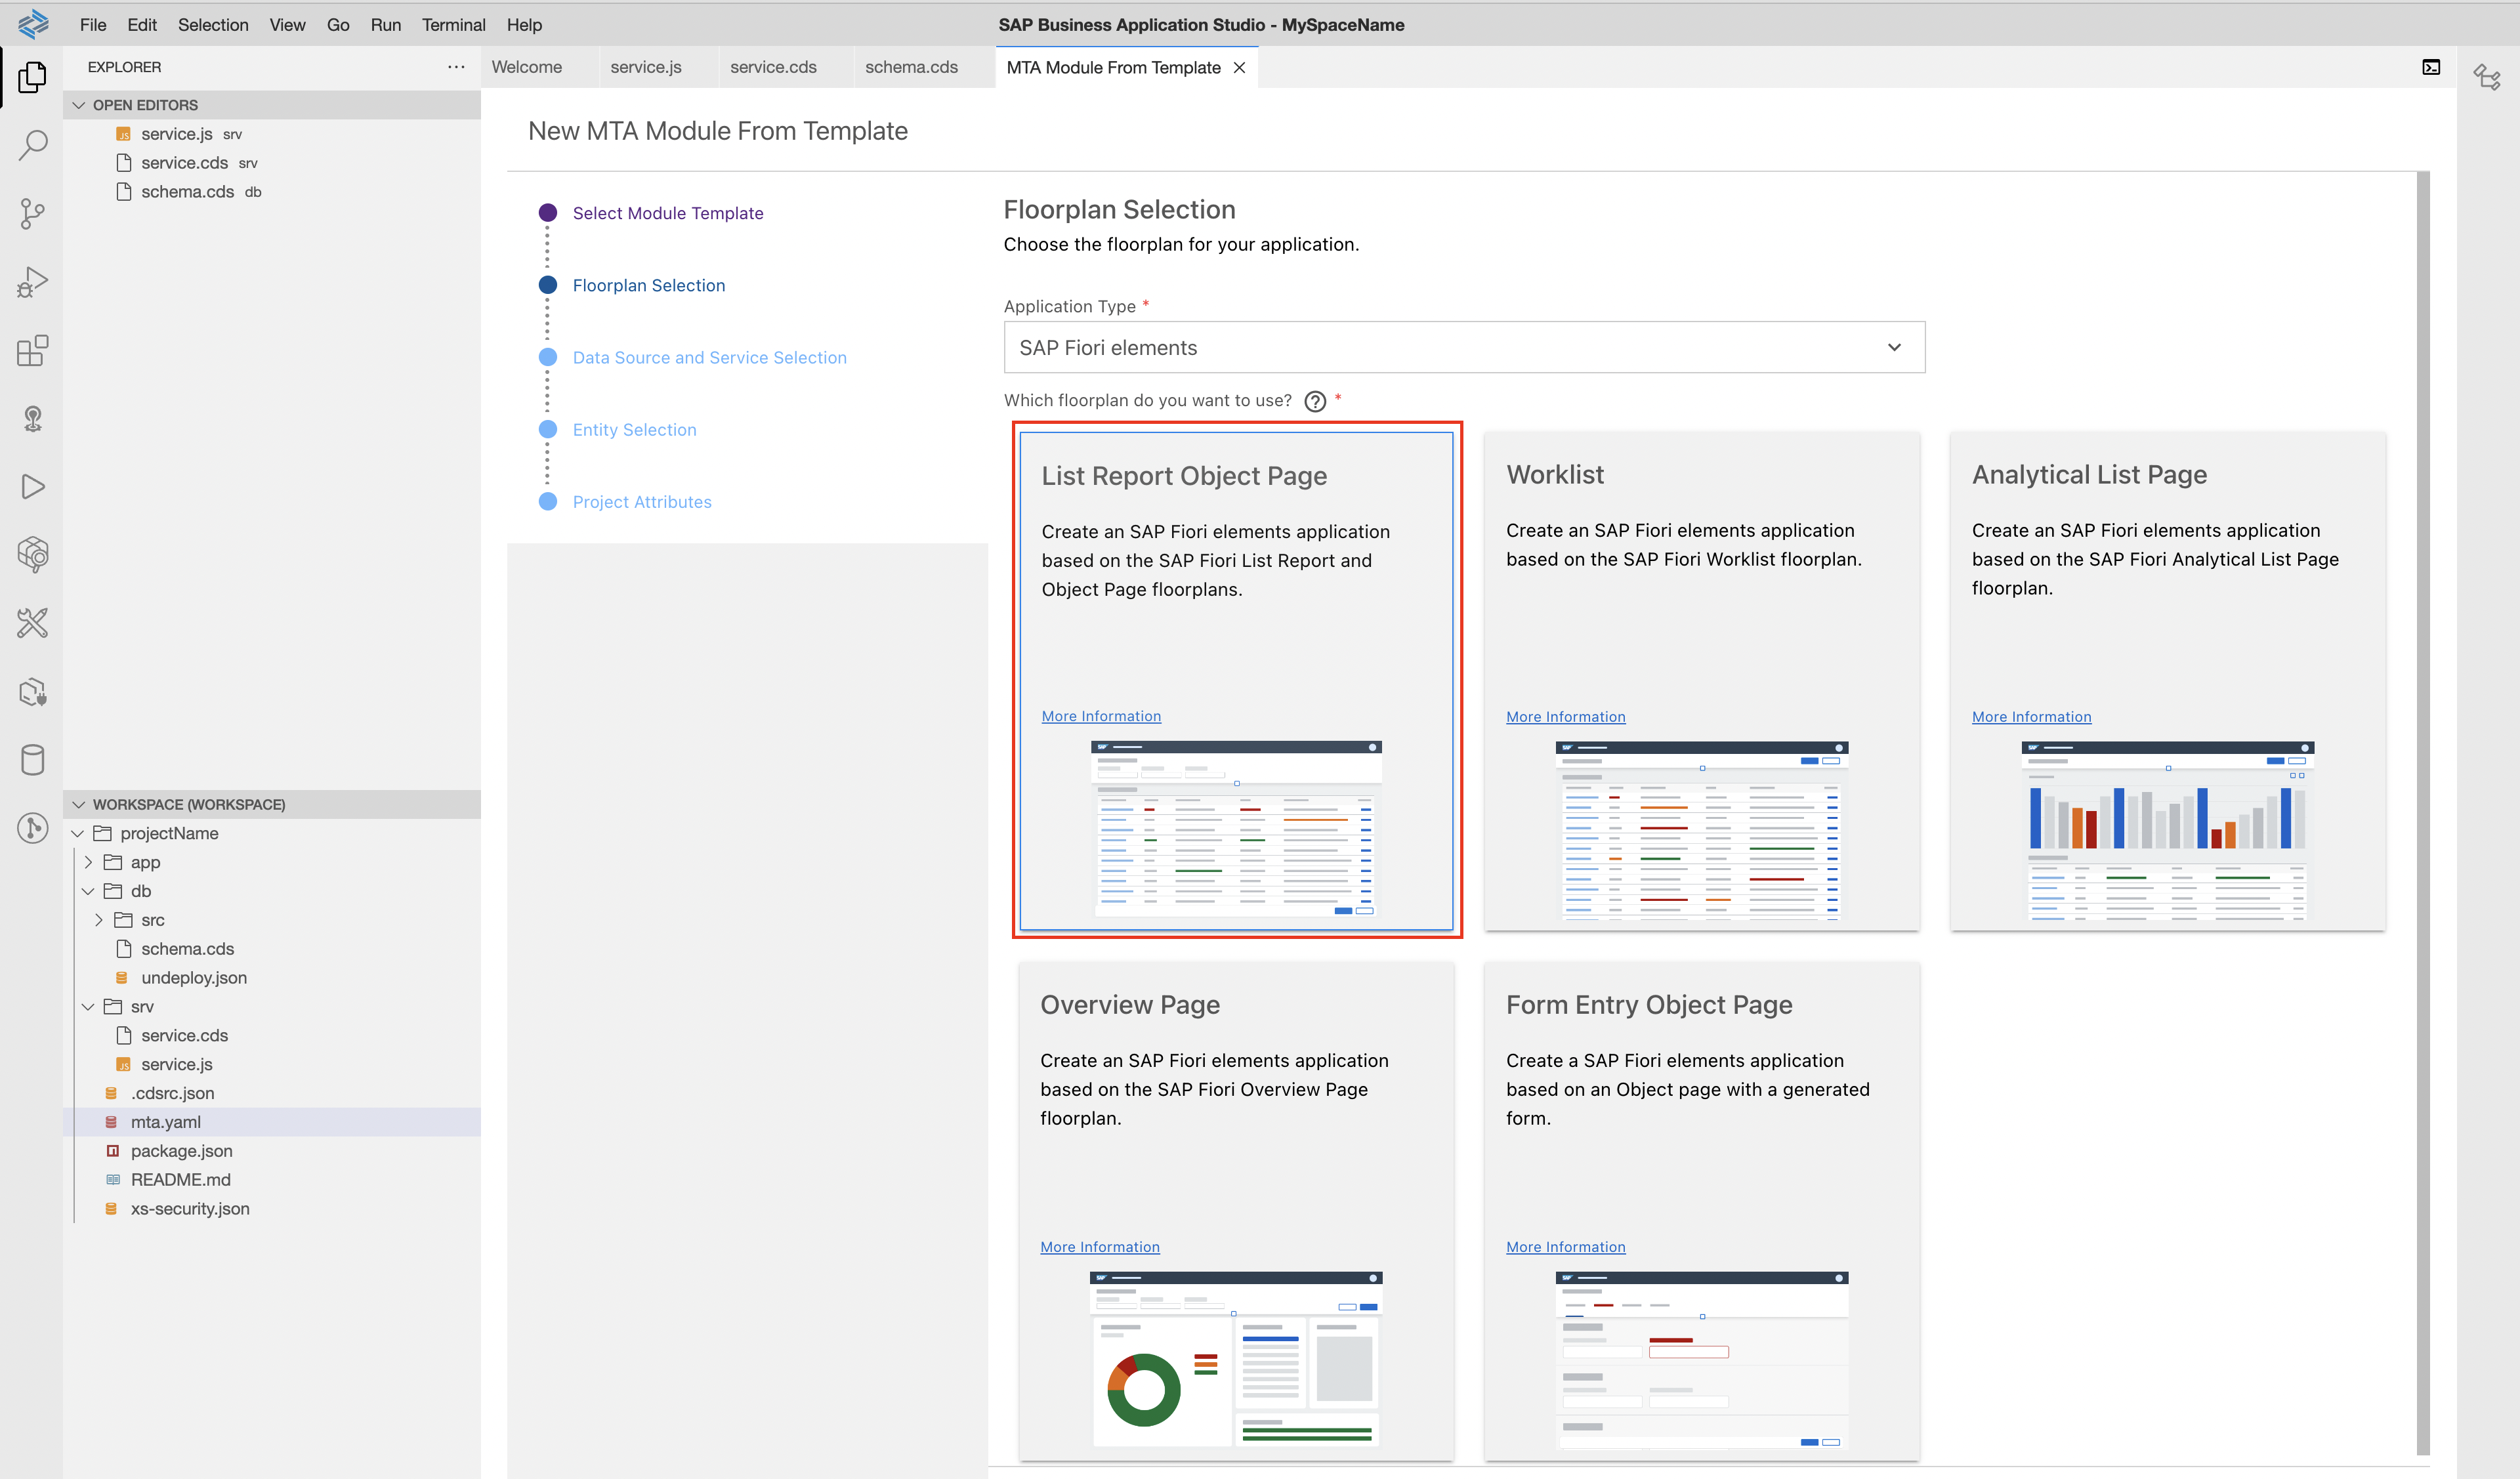
Task: Collapse the srv folder
Action: (x=88, y=1006)
